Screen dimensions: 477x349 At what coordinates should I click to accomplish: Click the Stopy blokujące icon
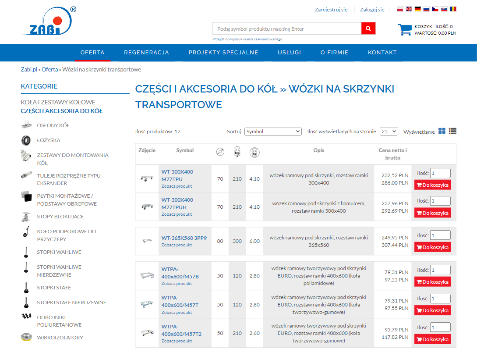[x=26, y=217]
